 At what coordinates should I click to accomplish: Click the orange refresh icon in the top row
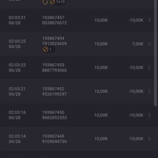click(x=45, y=2)
